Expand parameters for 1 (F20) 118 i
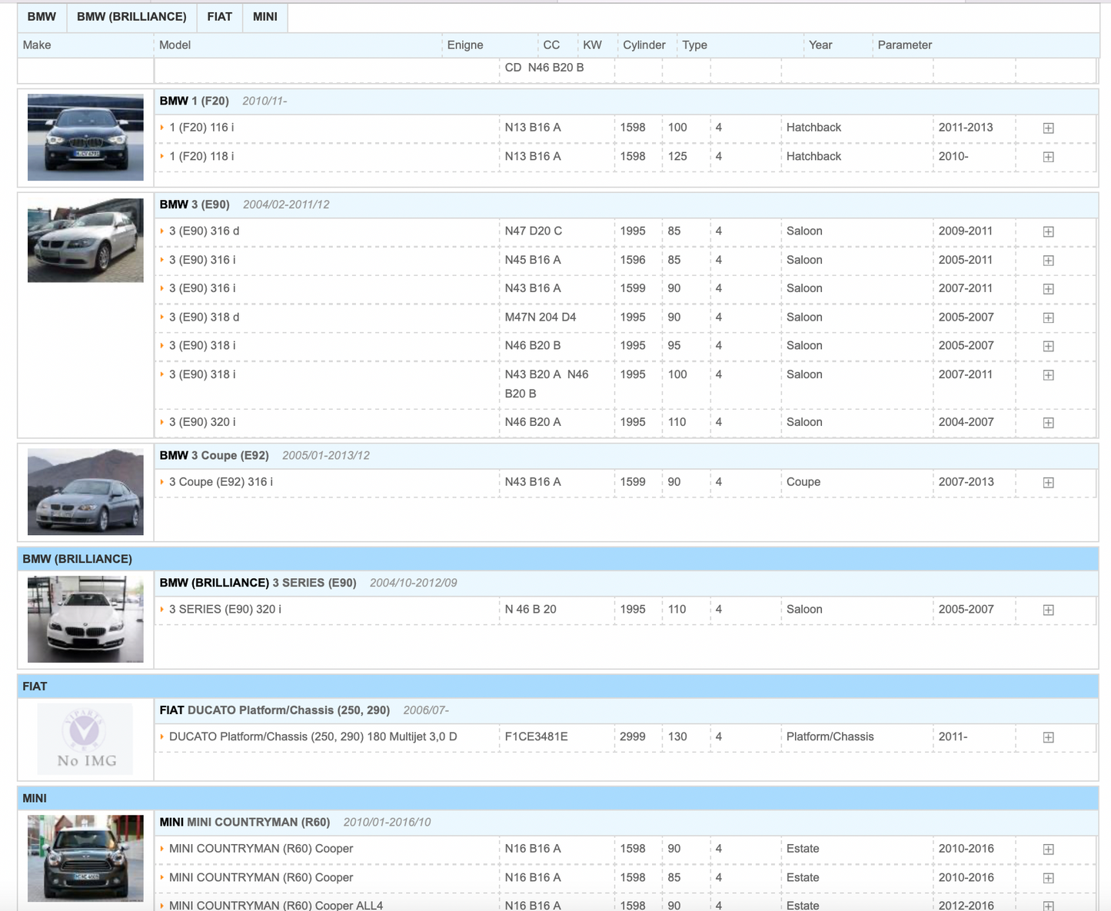Image resolution: width=1111 pixels, height=911 pixels. tap(1048, 157)
